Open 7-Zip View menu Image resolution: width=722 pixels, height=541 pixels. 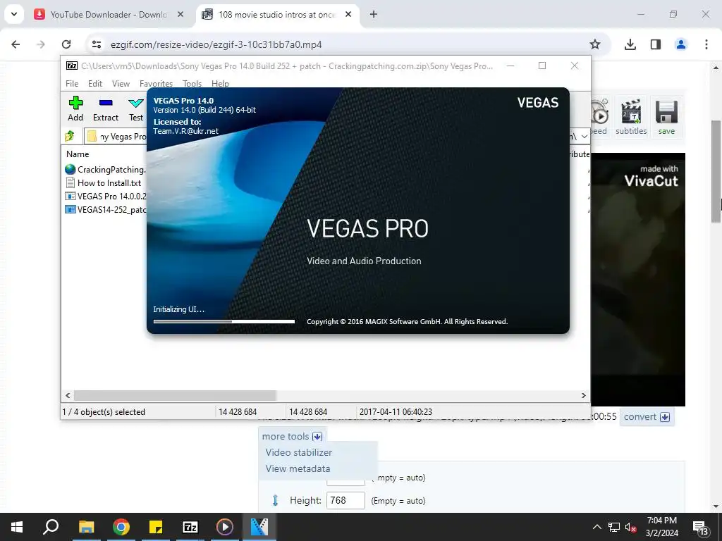(121, 83)
